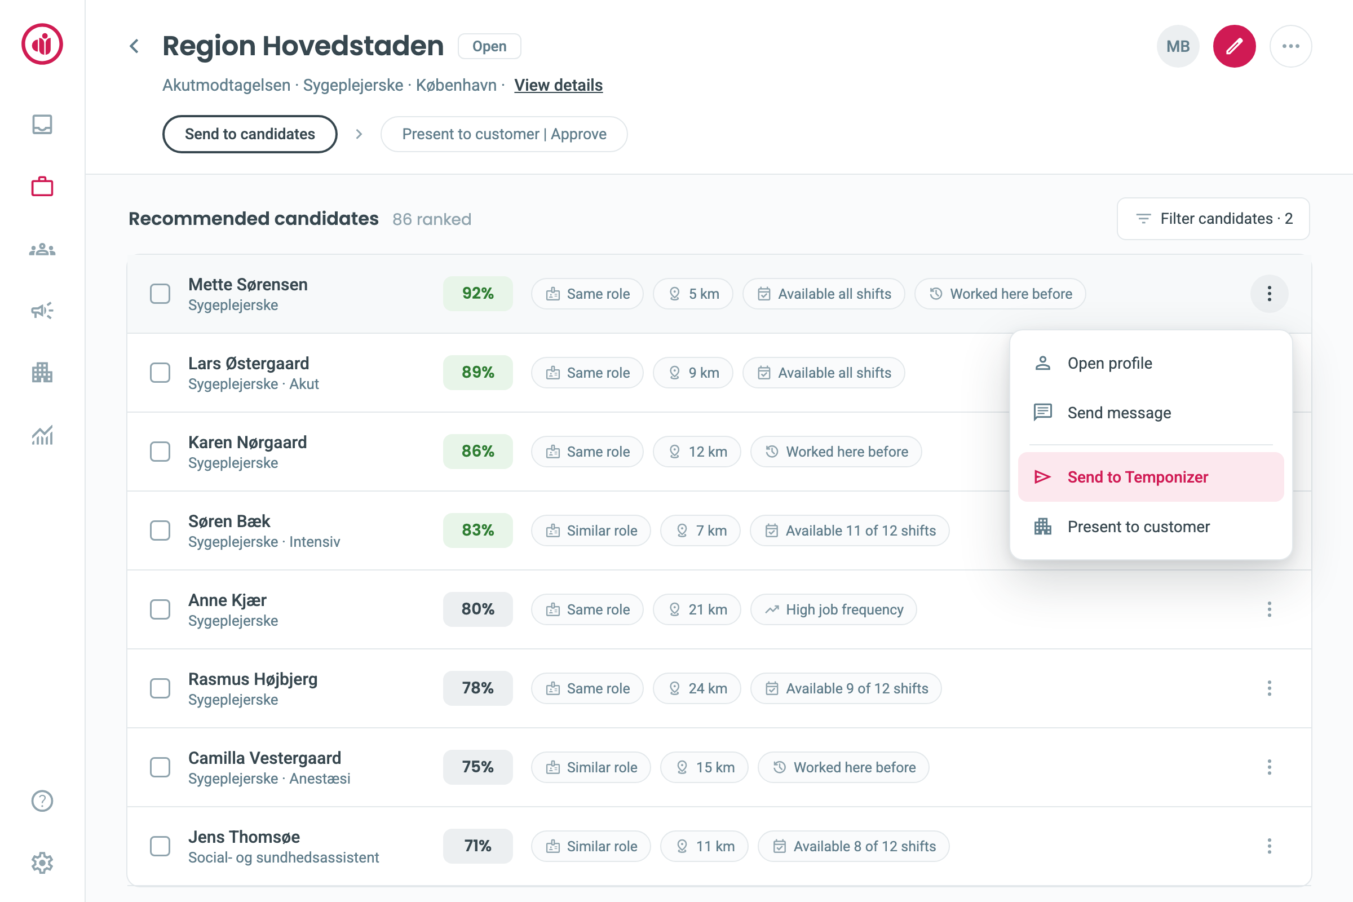Click the chevron between workflow steps
The height and width of the screenshot is (902, 1353).
pos(359,134)
